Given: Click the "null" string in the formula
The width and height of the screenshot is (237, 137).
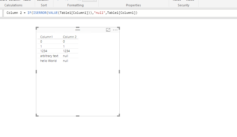Looking at the screenshot, I should pos(100,13).
